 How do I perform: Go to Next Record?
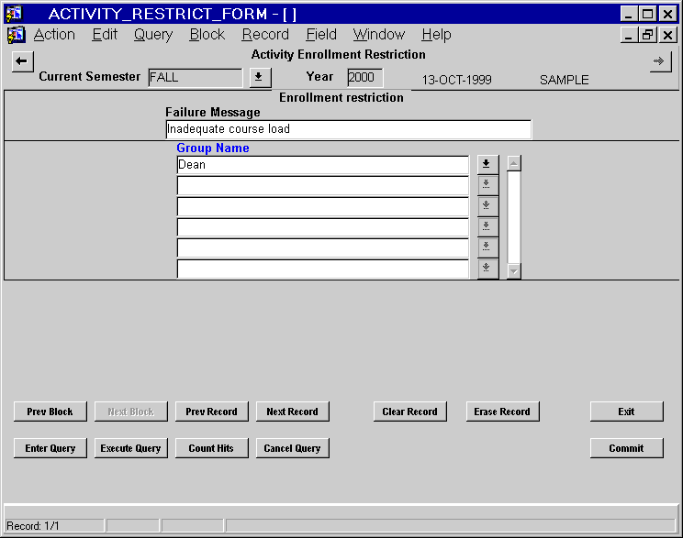(x=292, y=412)
